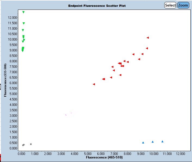This screenshot has height=162, width=192.
Task: Click the 5.000 tick label on x-axis
Action: click(x=88, y=154)
